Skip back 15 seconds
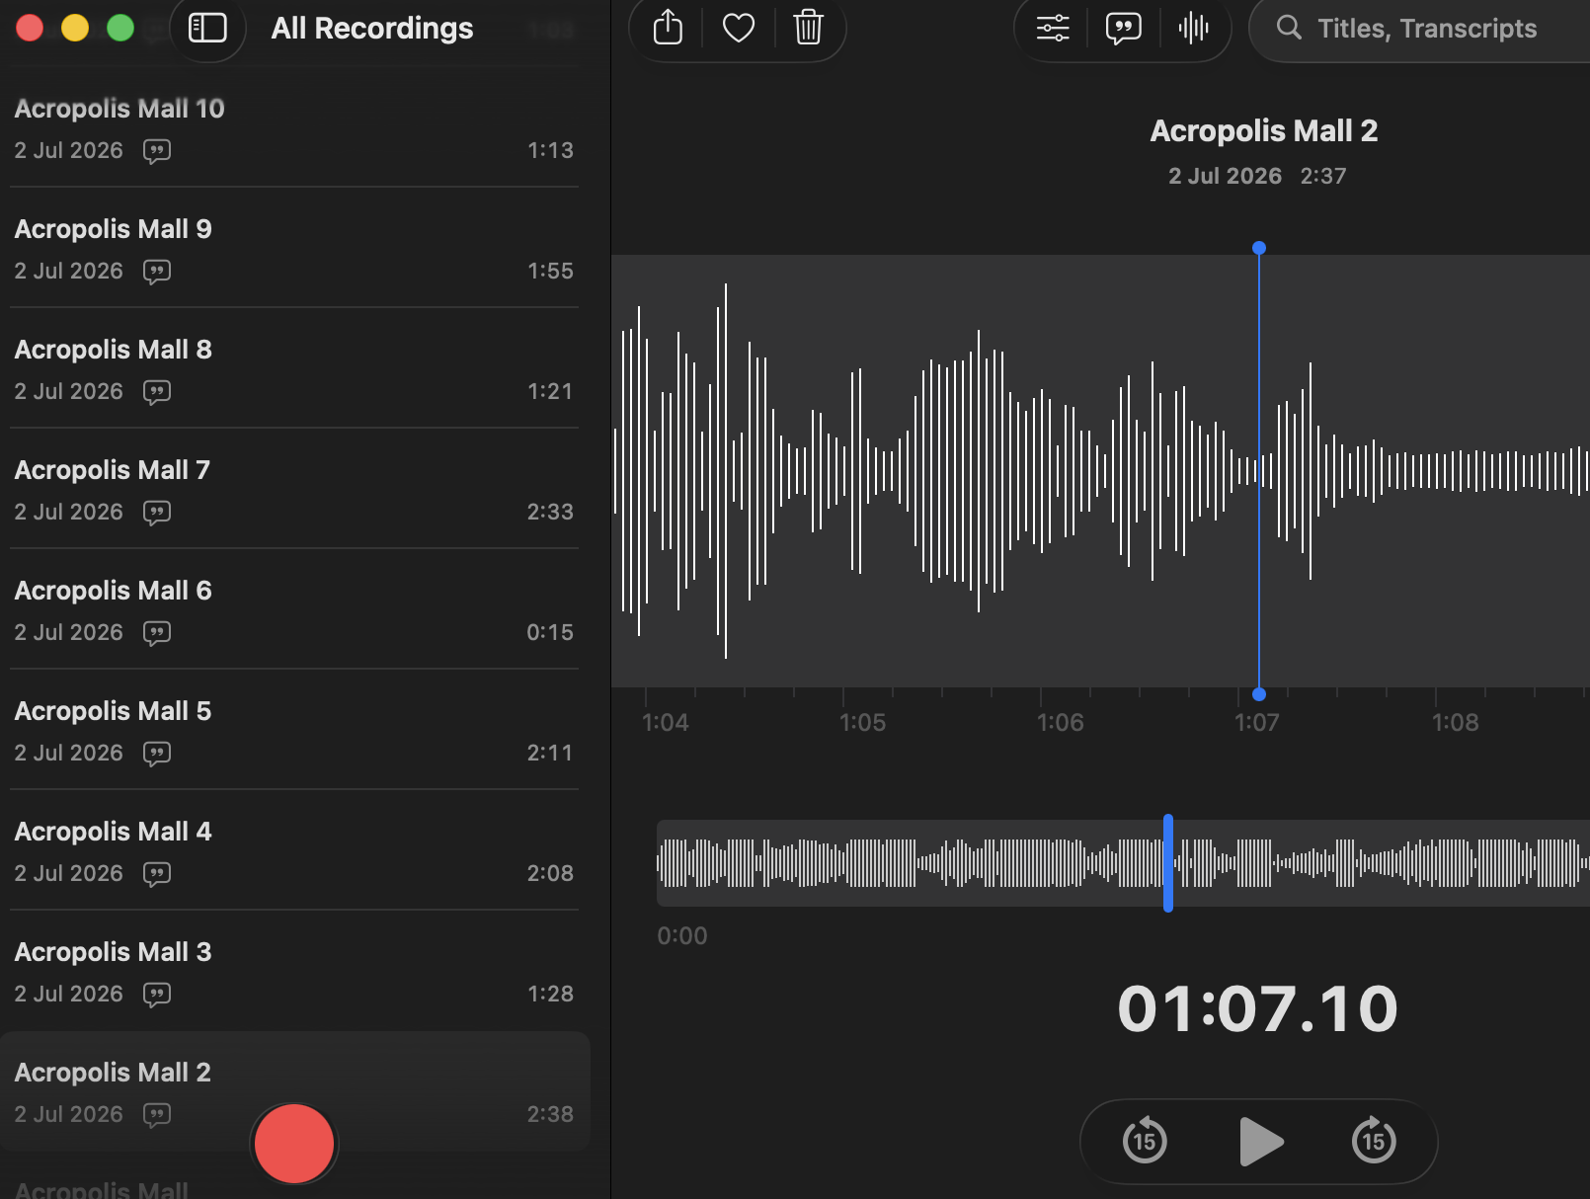This screenshot has height=1199, width=1590. (1145, 1141)
